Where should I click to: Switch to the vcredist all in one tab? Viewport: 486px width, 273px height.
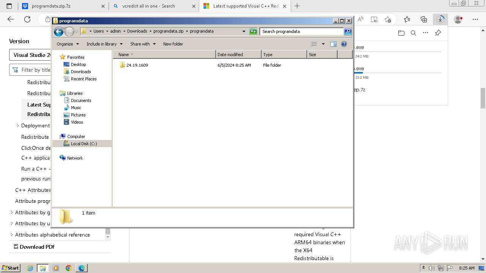pos(154,6)
